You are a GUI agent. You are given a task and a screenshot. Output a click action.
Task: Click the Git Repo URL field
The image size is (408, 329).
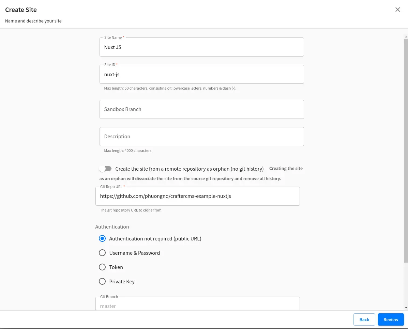click(197, 196)
